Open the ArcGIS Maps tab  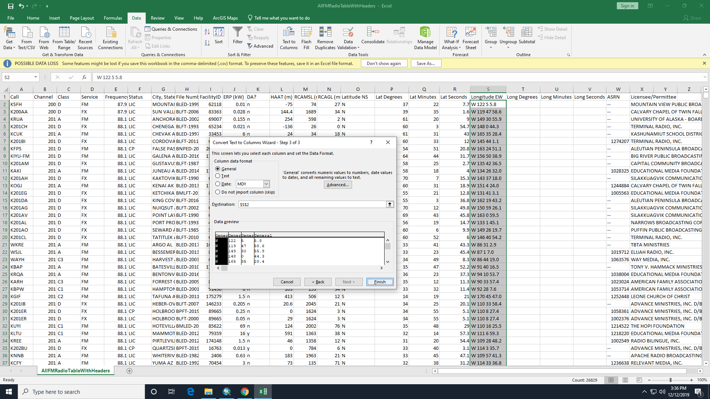pos(225,18)
